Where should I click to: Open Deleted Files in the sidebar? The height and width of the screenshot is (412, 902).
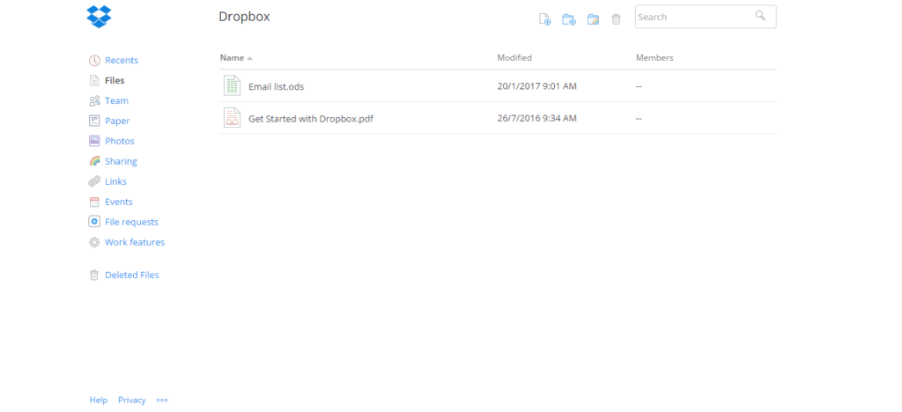pos(132,276)
